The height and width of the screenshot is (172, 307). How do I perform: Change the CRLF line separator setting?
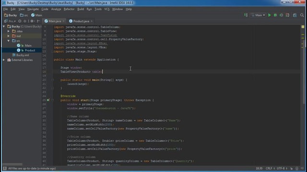[x=270, y=168]
